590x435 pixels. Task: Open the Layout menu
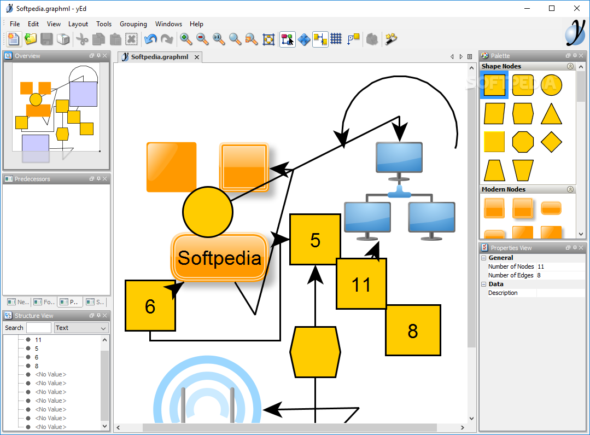click(x=78, y=24)
